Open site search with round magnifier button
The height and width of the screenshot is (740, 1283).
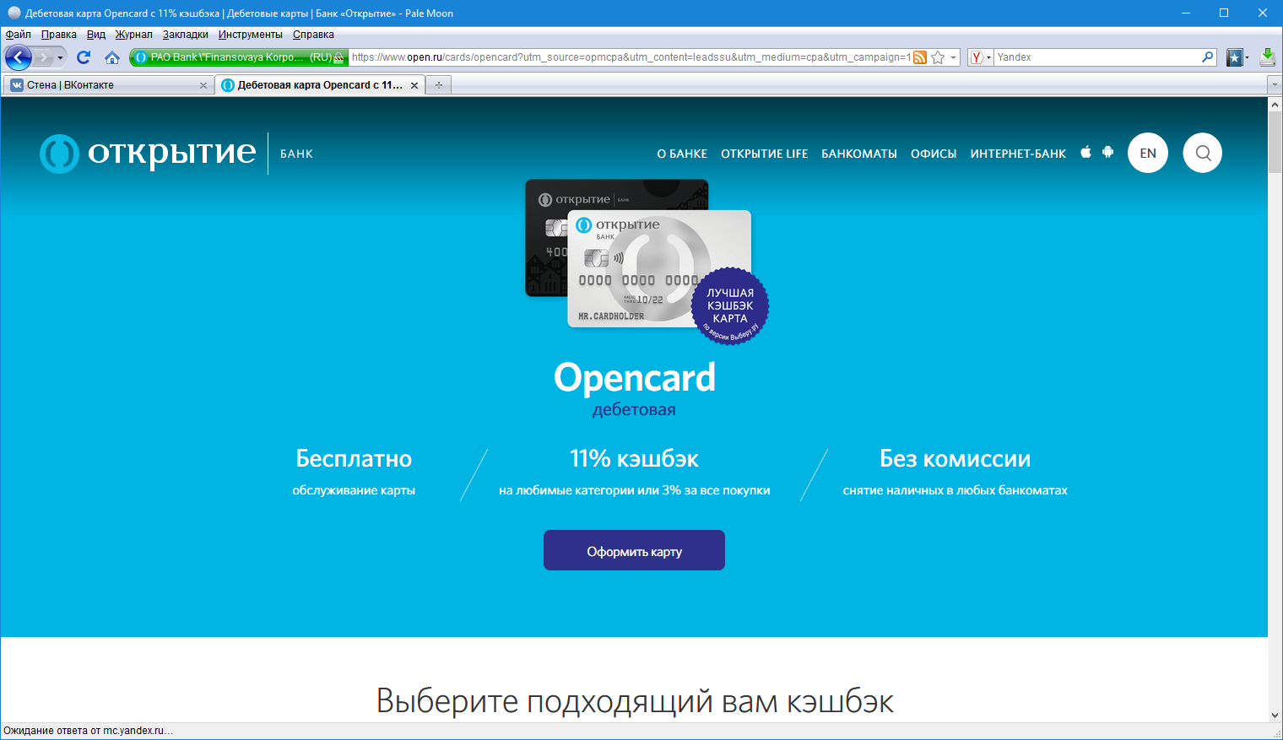click(1203, 153)
